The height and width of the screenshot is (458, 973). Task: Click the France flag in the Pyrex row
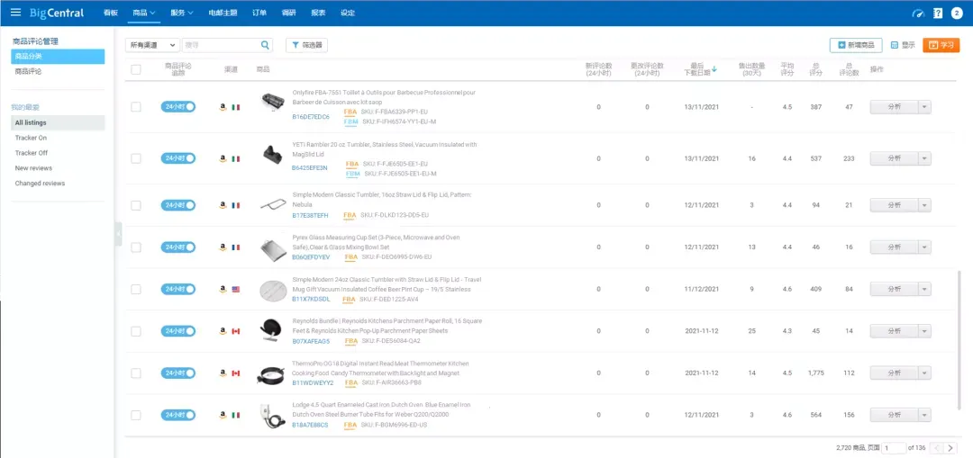coord(236,247)
